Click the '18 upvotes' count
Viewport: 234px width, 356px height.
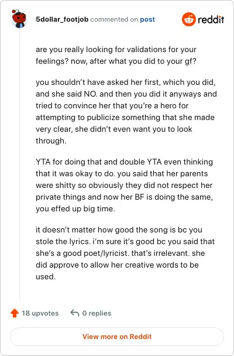40,313
